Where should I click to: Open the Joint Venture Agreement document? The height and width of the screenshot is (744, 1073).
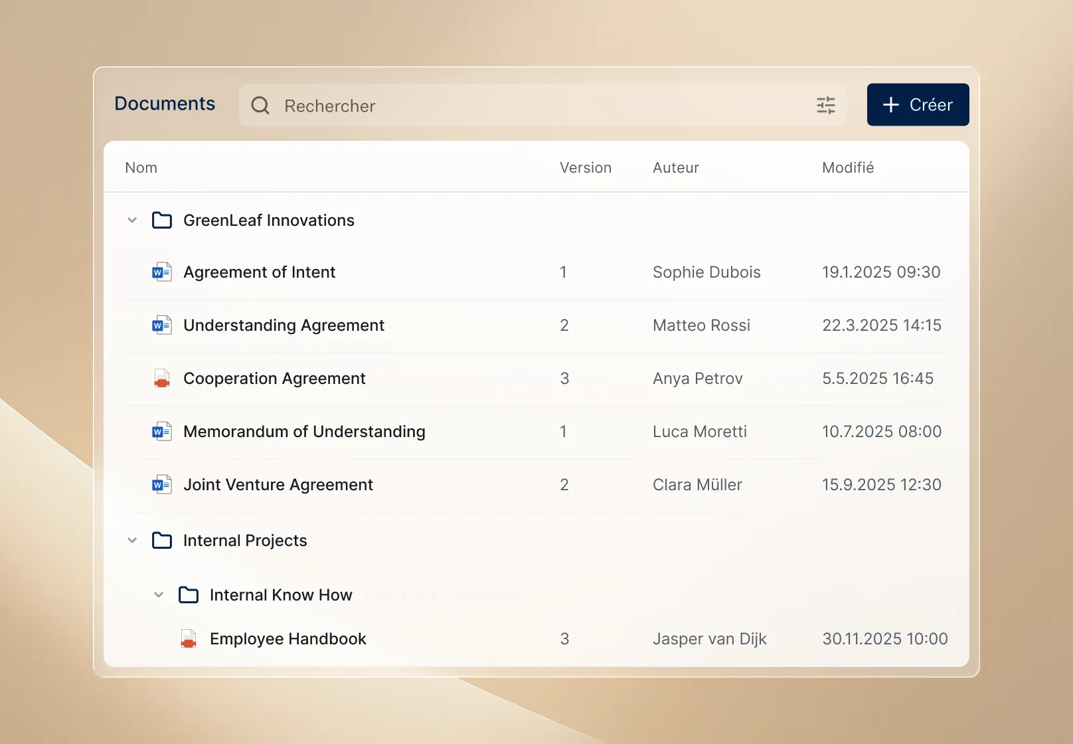(x=278, y=485)
